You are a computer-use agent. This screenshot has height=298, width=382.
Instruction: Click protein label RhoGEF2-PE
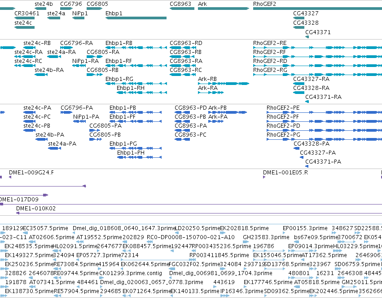pos(283,108)
